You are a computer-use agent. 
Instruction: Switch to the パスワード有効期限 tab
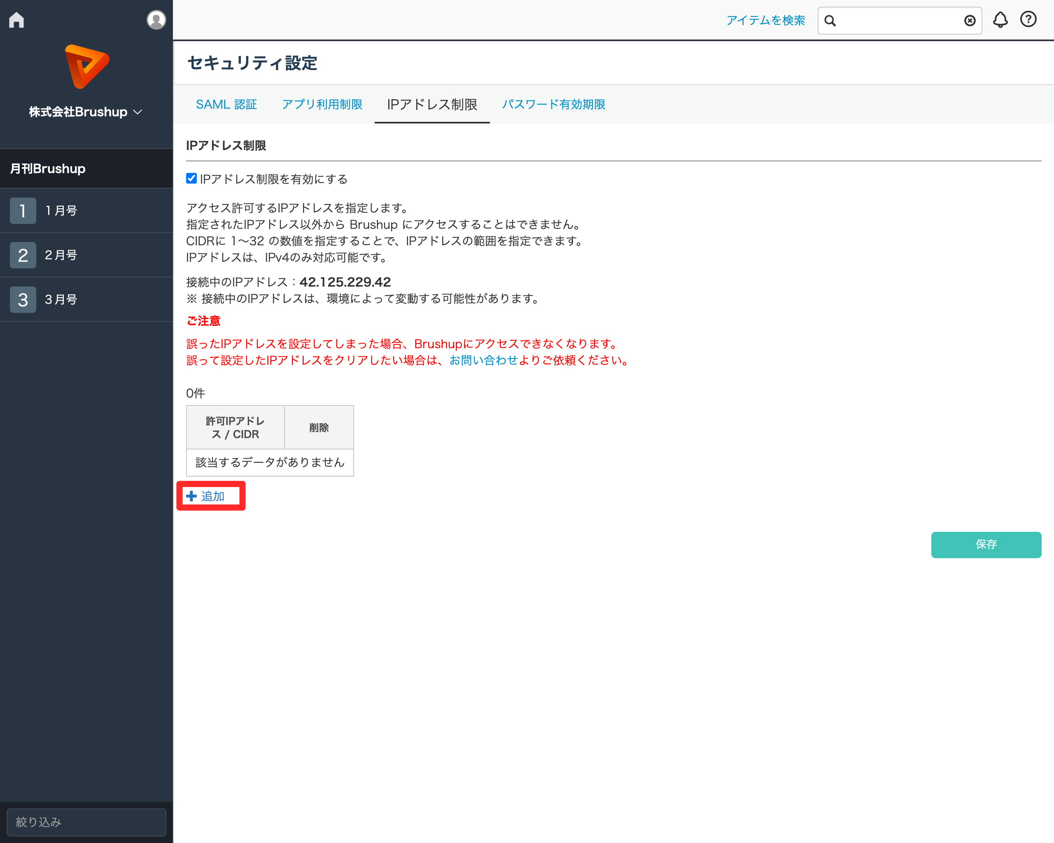pos(554,105)
